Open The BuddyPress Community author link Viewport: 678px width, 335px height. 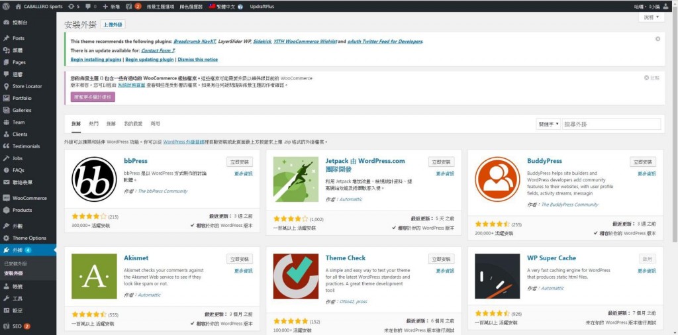click(x=569, y=205)
